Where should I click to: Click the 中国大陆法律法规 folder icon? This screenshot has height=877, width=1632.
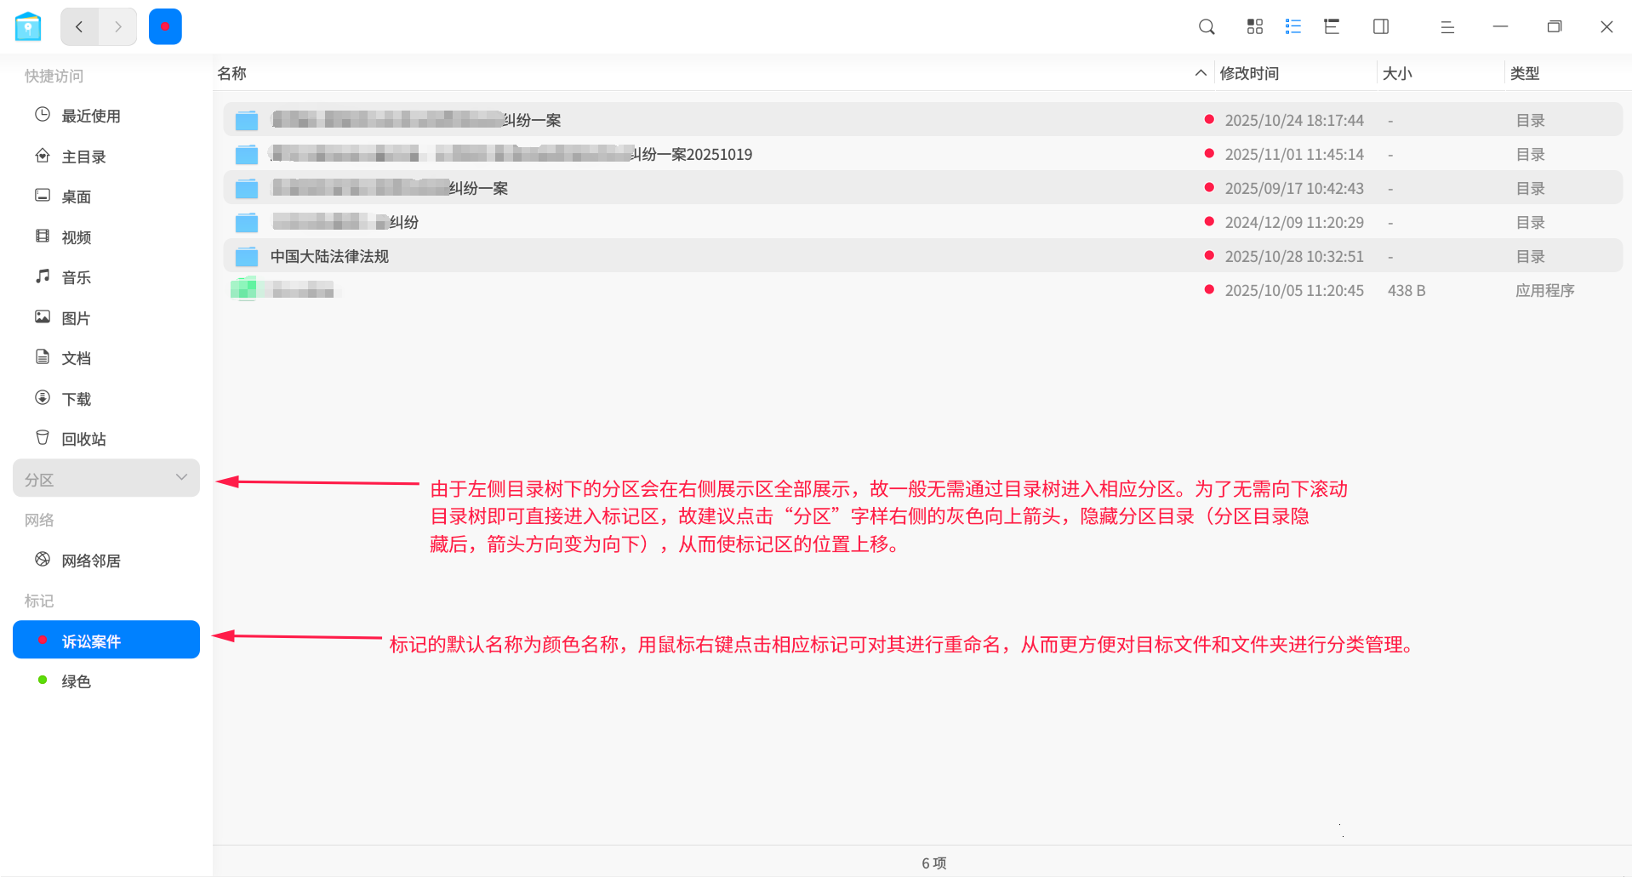[x=247, y=256]
